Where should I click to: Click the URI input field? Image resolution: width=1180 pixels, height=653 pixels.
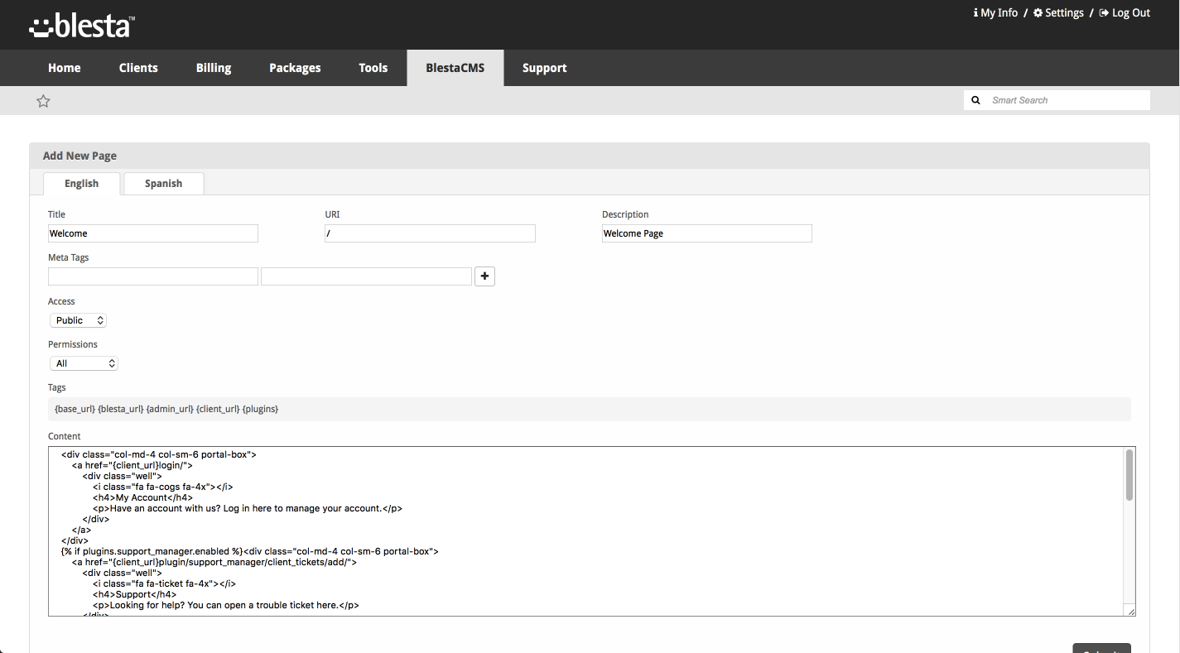pos(430,233)
